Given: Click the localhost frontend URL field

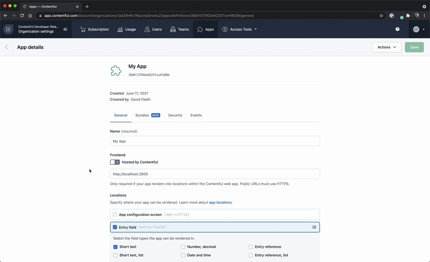Looking at the screenshot, I should pyautogui.click(x=215, y=174).
